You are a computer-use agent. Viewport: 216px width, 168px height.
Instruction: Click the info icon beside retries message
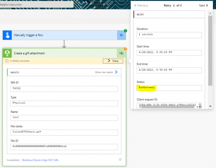(x=7, y=61)
